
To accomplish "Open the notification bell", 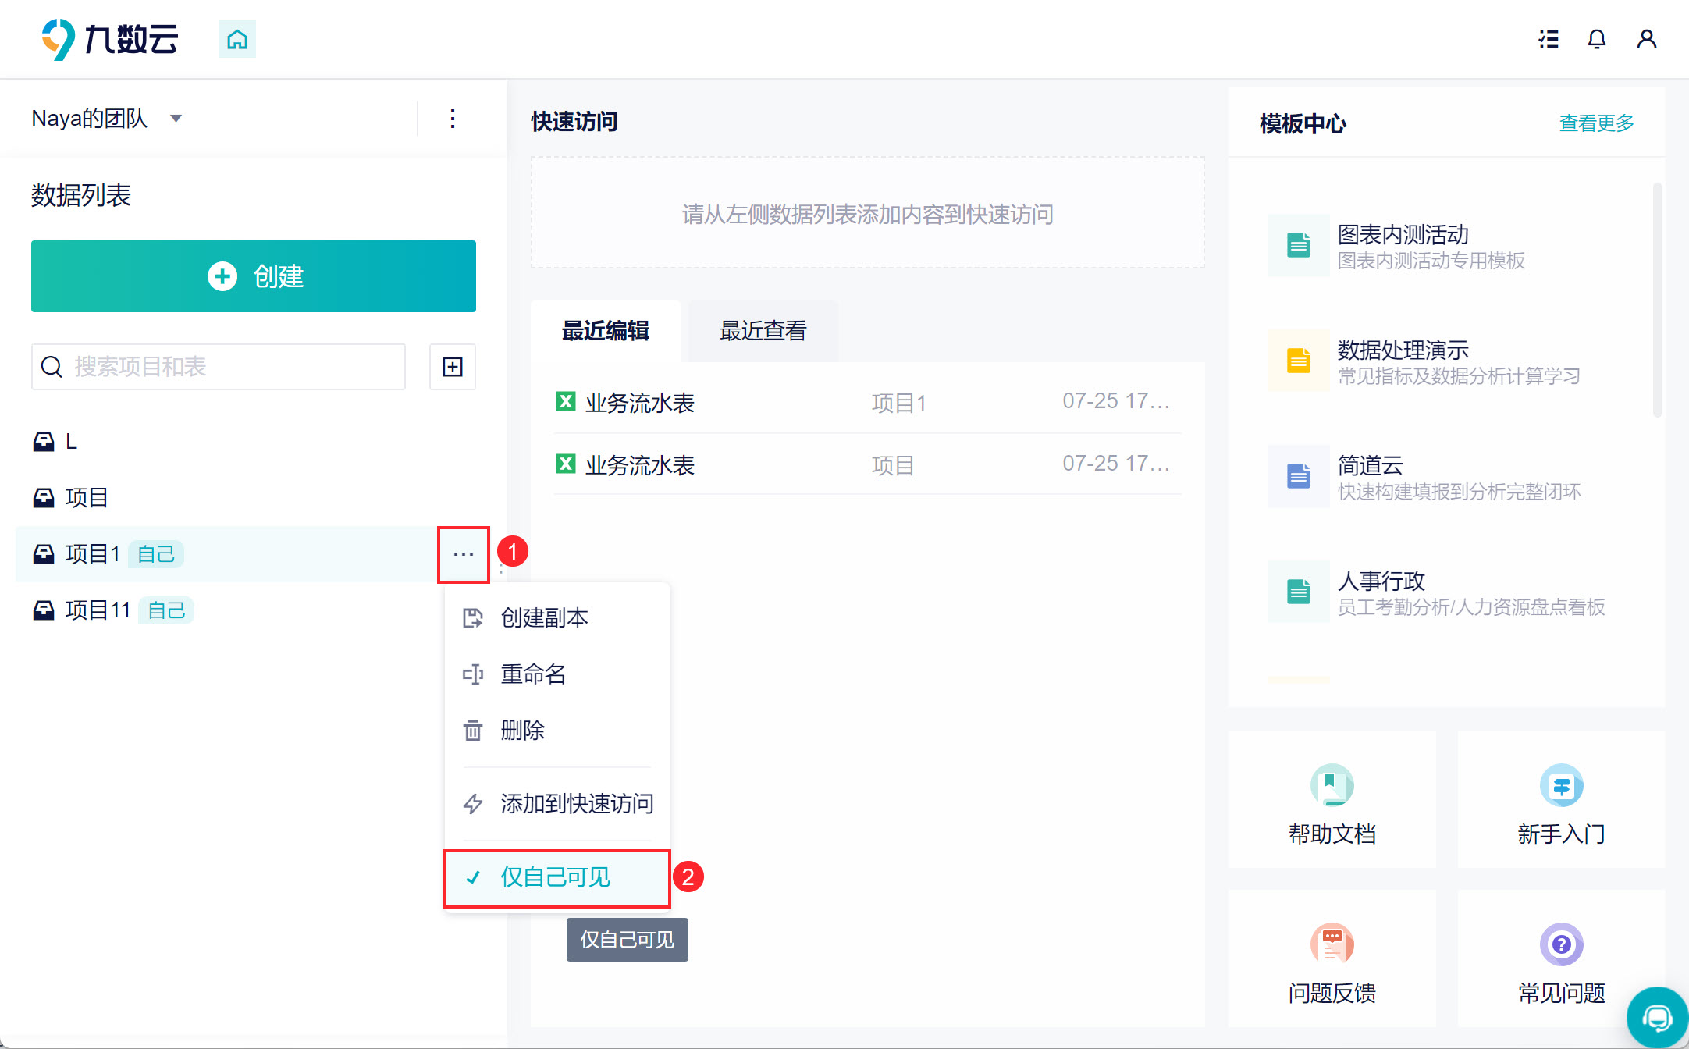I will click(x=1597, y=39).
